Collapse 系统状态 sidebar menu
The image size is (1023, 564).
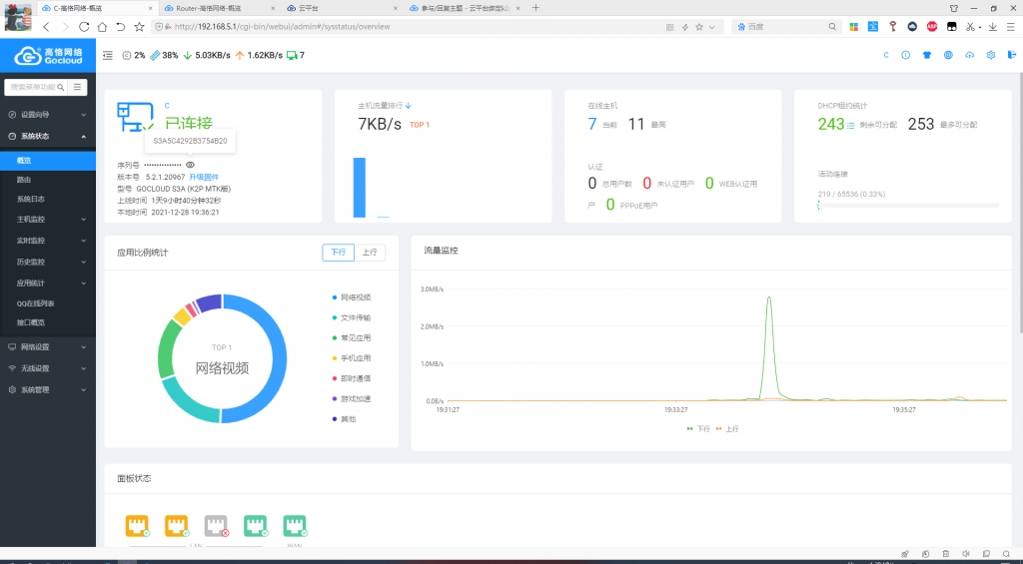point(48,137)
